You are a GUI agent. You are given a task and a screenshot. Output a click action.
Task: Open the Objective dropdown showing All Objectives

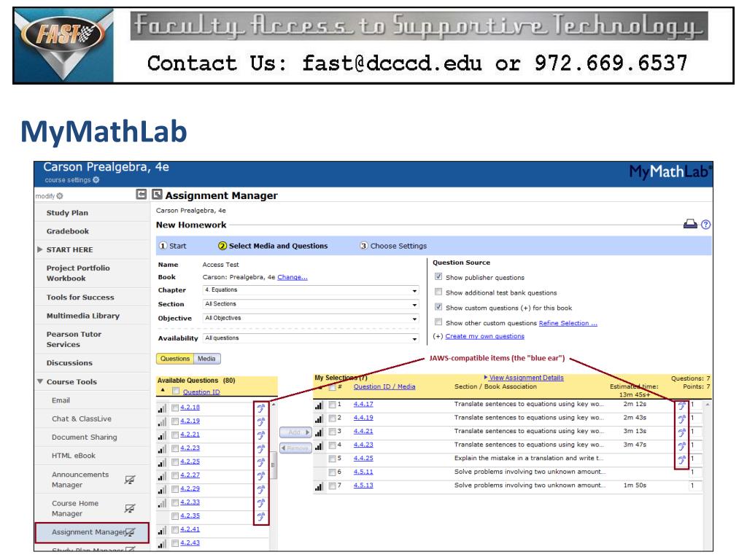click(311, 318)
